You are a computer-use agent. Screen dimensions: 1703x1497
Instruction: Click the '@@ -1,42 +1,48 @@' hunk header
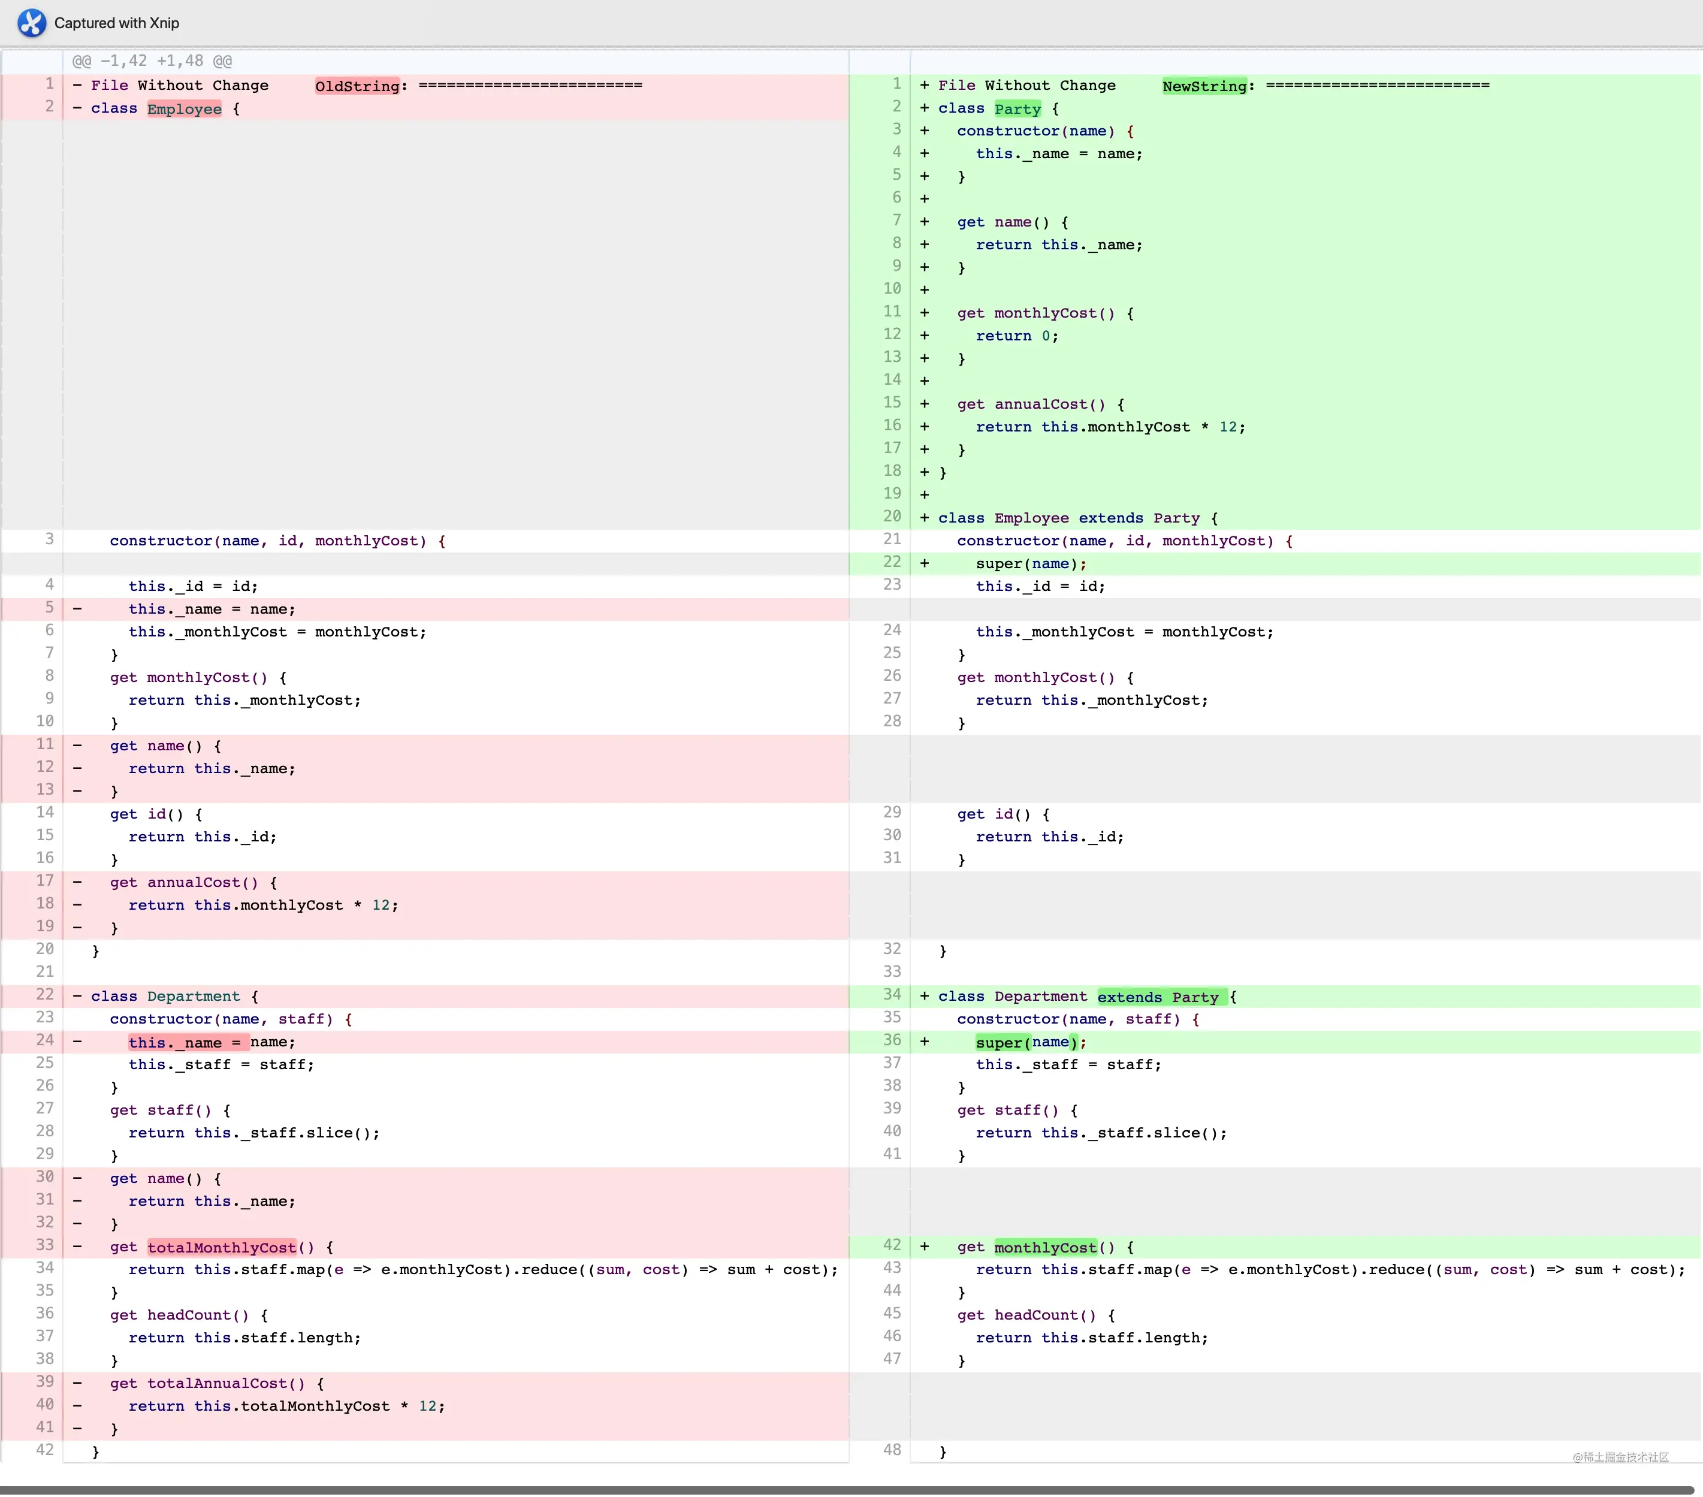[152, 61]
